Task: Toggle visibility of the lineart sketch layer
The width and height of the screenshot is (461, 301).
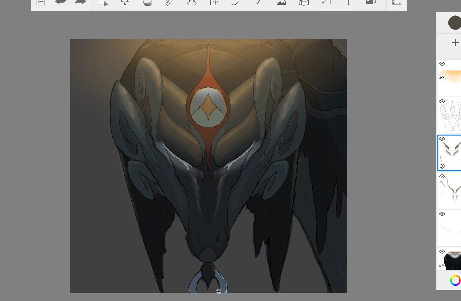Action: 442,101
